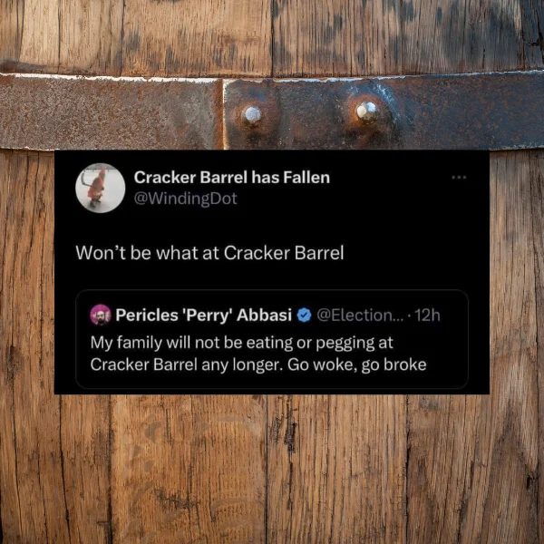Open the three-dot more options menu

click(459, 178)
